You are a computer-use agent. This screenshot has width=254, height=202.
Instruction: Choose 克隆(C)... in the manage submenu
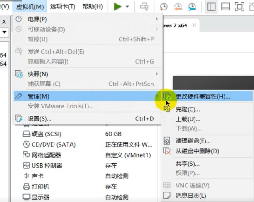click(x=207, y=109)
